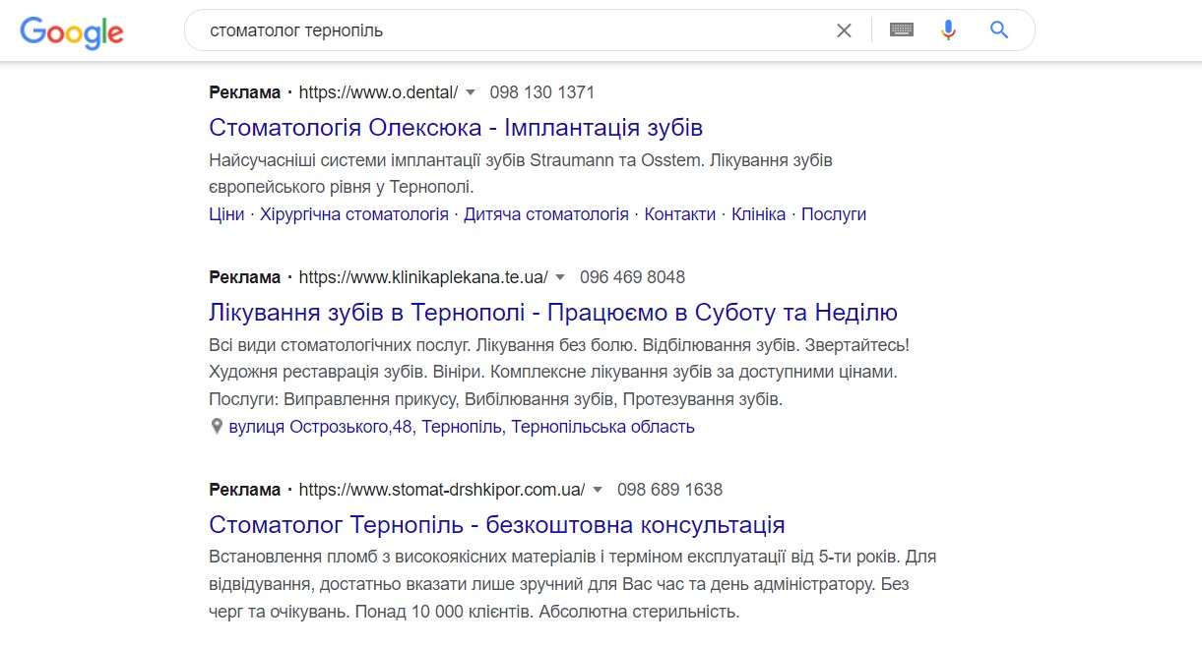Expand dropdown arrow next to o.dental URL
Screen dimensions: 1202x649
pos(471,92)
